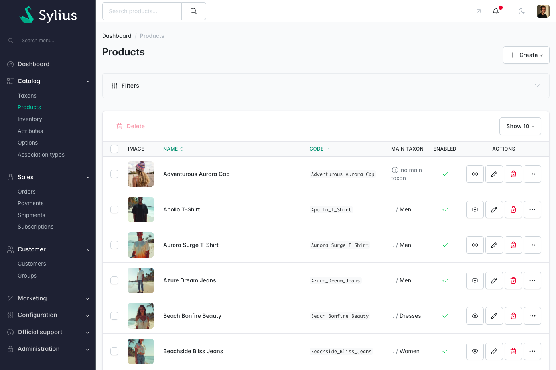The height and width of the screenshot is (370, 556).
Task: Open the notifications bell icon
Action: [496, 11]
